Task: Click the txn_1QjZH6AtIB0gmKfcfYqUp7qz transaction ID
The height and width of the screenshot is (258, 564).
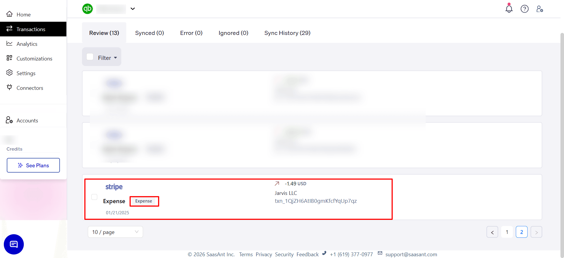Action: (x=316, y=201)
